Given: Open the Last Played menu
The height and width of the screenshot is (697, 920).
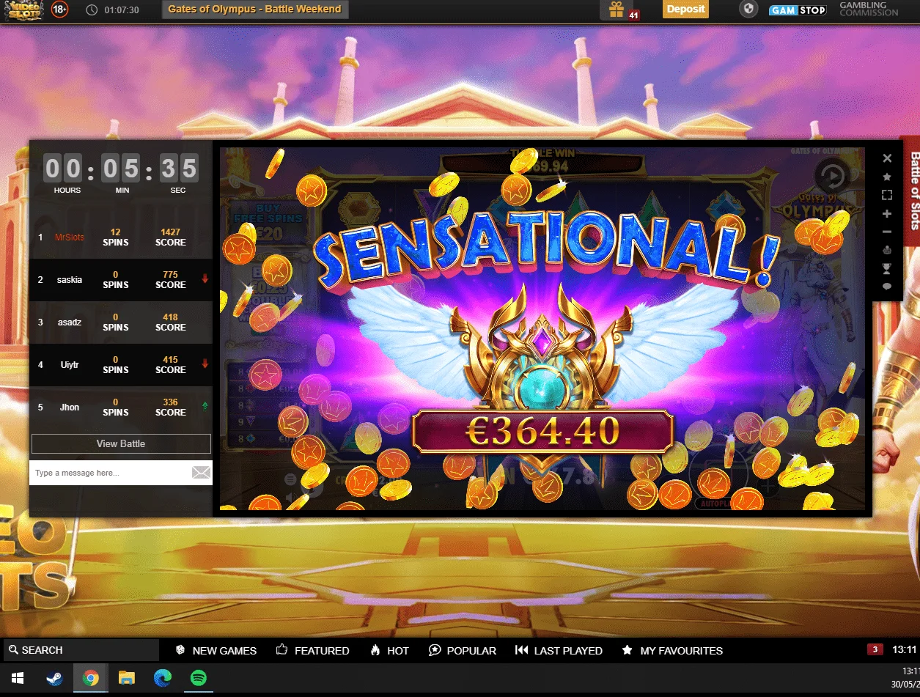Looking at the screenshot, I should pos(559,650).
